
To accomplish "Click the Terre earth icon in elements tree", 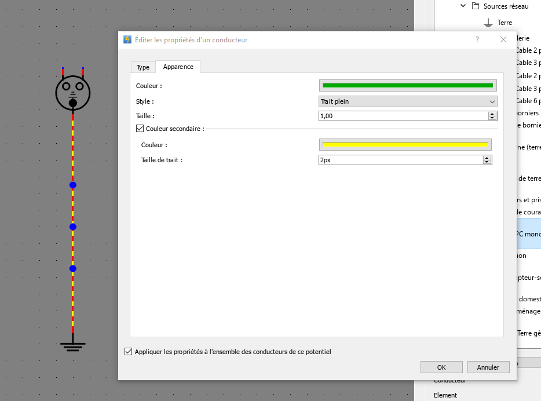I will point(488,23).
